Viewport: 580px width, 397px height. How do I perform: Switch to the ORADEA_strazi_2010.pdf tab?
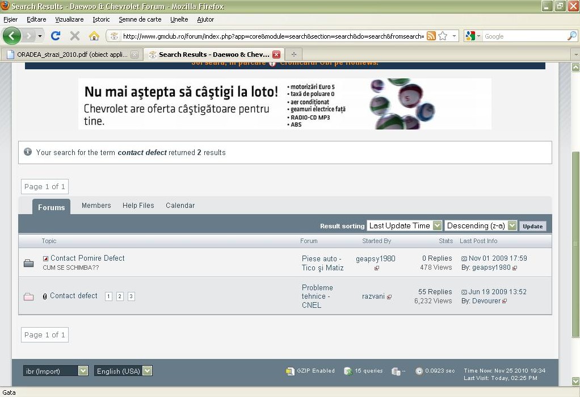click(x=72, y=55)
